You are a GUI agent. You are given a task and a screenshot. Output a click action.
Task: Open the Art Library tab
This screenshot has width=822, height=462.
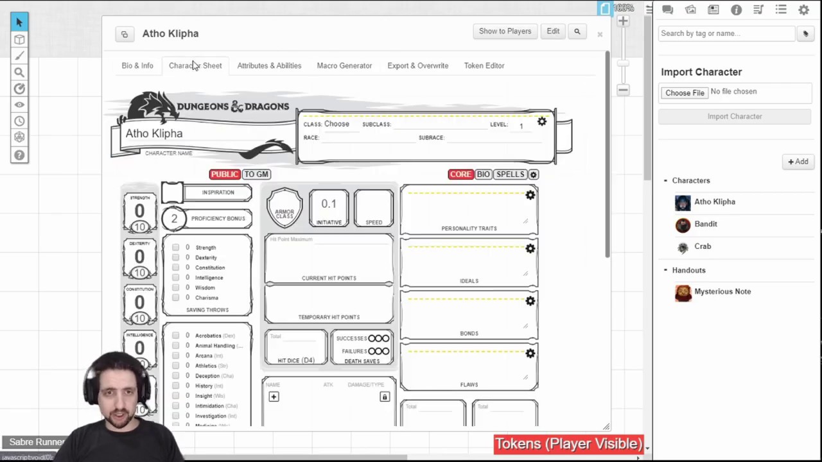point(690,10)
